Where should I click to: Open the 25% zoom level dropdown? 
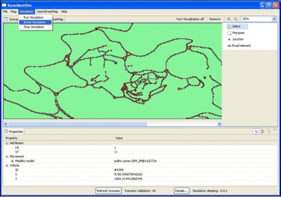tap(273, 19)
